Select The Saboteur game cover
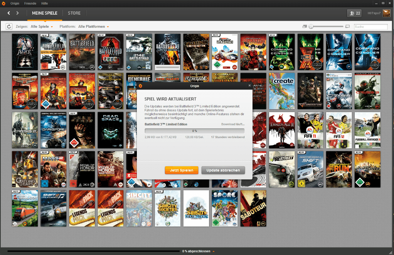This screenshot has height=255, width=394. (x=253, y=208)
